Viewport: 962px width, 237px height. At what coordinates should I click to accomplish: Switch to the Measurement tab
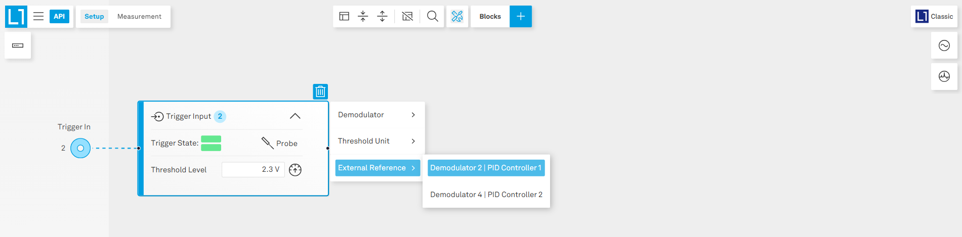tap(139, 16)
